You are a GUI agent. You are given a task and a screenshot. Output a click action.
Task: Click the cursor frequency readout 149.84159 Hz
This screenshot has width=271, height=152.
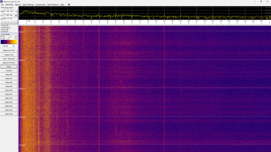pyautogui.click(x=5, y=28)
